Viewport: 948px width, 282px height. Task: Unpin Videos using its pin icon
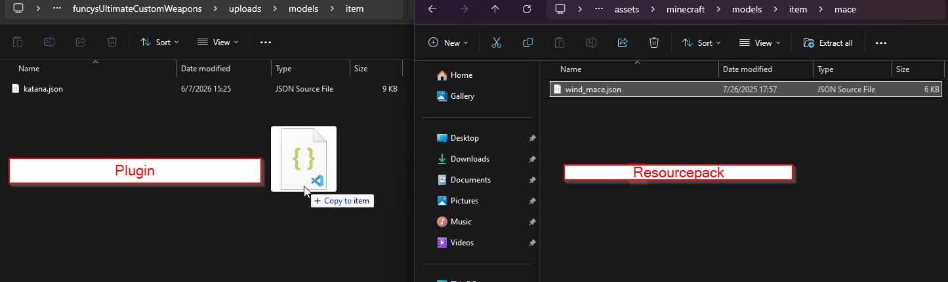coord(532,243)
